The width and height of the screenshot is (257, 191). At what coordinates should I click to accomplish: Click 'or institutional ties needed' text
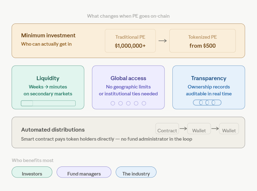click(128, 94)
